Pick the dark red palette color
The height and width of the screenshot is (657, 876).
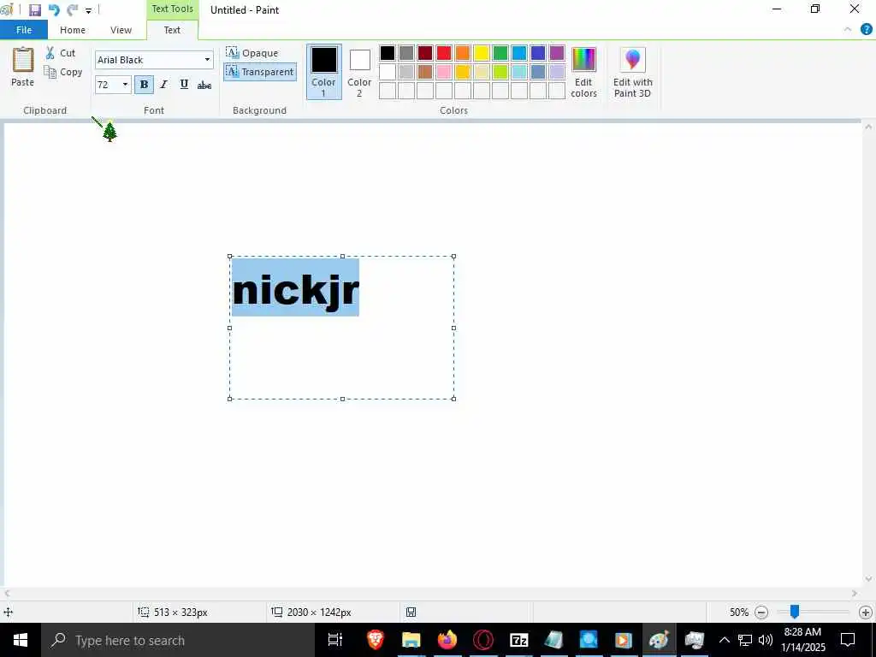(x=425, y=53)
